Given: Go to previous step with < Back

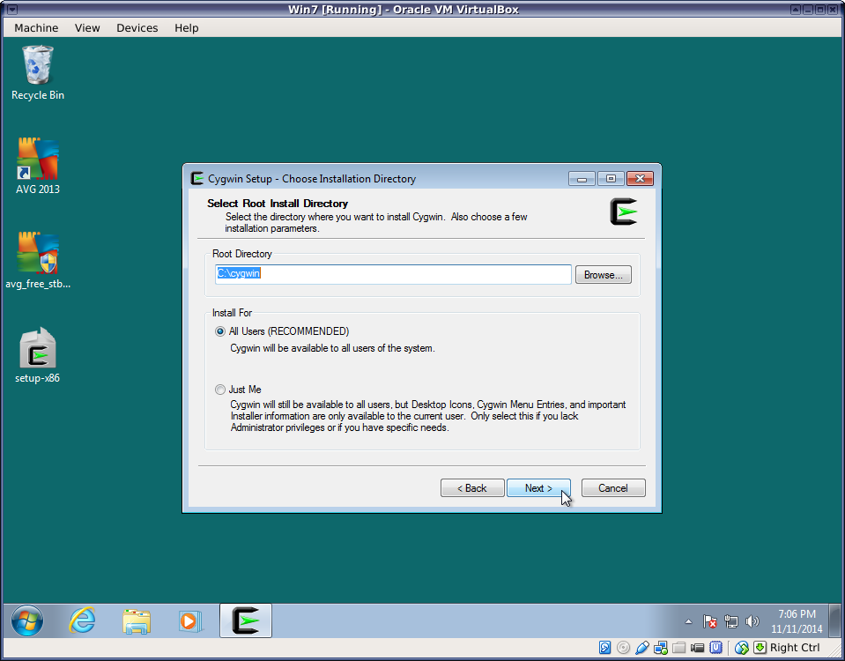Looking at the screenshot, I should [x=472, y=488].
